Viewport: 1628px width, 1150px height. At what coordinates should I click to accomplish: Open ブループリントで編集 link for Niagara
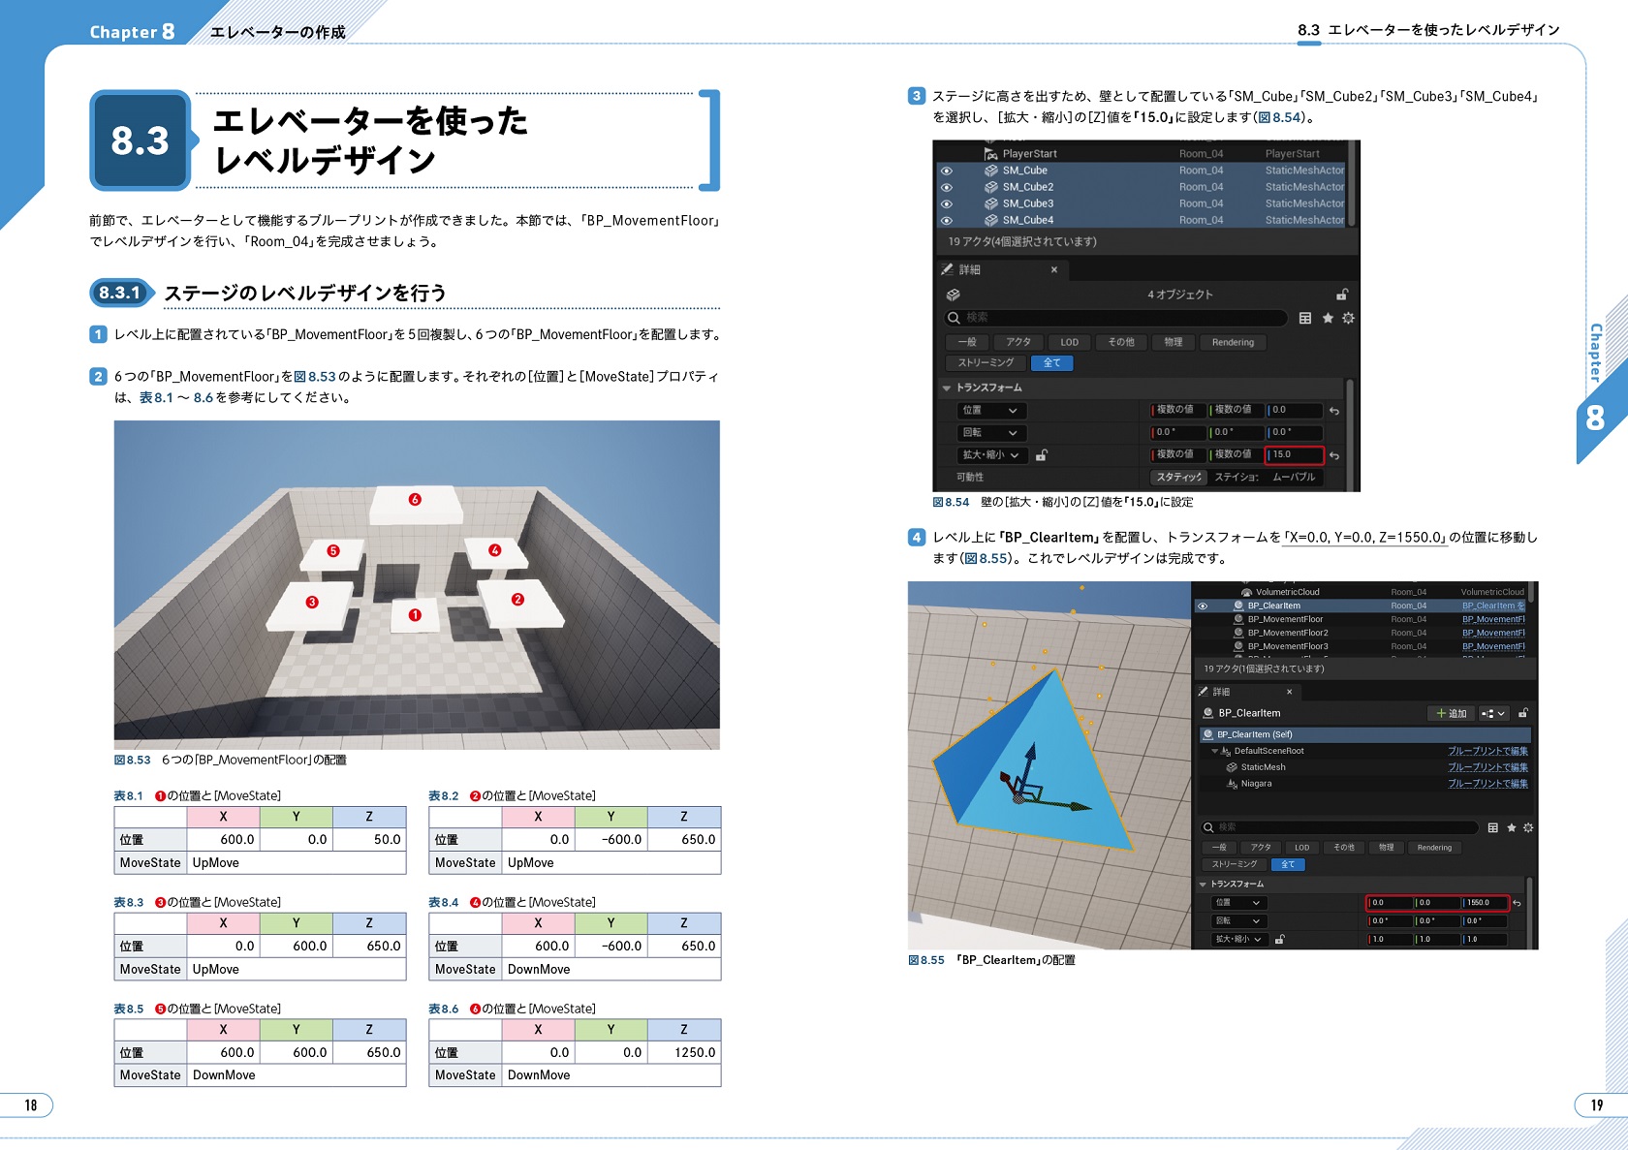1487,784
